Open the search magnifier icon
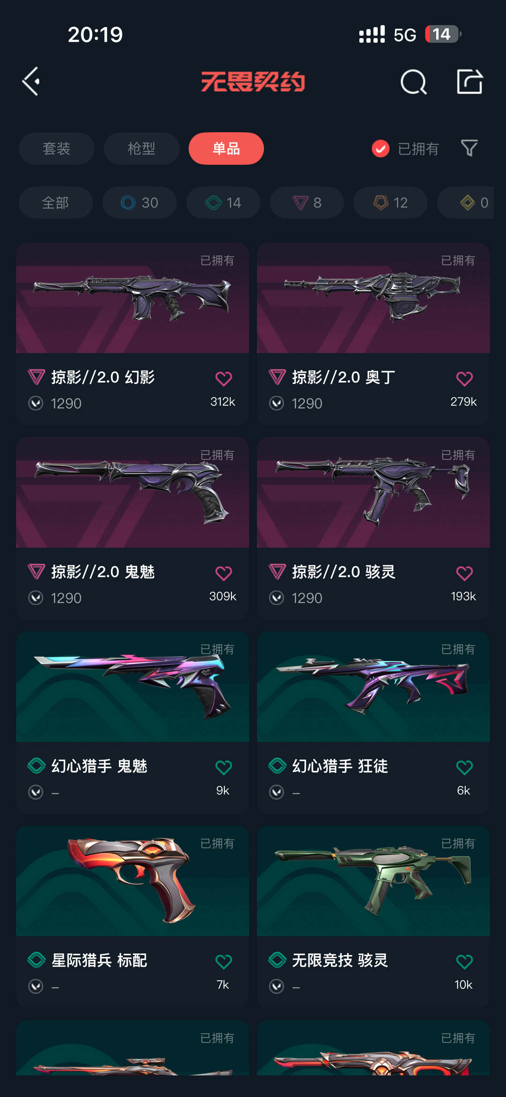506x1097 pixels. pos(414,82)
